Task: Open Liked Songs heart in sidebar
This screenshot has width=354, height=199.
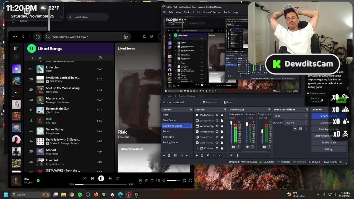Action: point(16,69)
